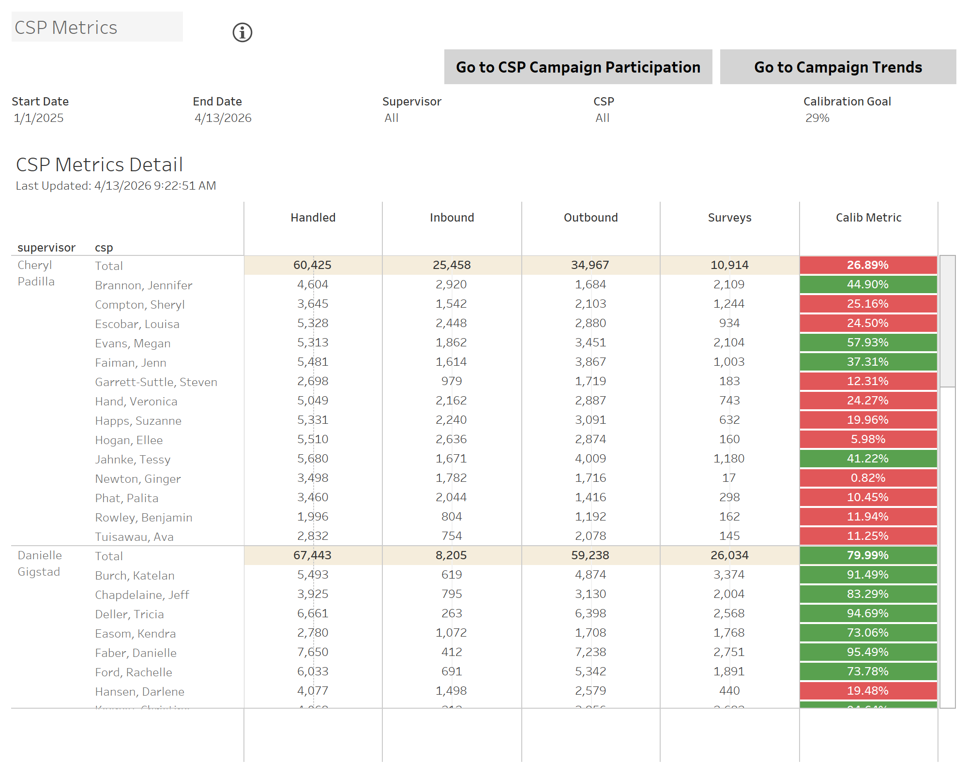Select the Surveys column header
The height and width of the screenshot is (774, 968).
[x=729, y=217]
